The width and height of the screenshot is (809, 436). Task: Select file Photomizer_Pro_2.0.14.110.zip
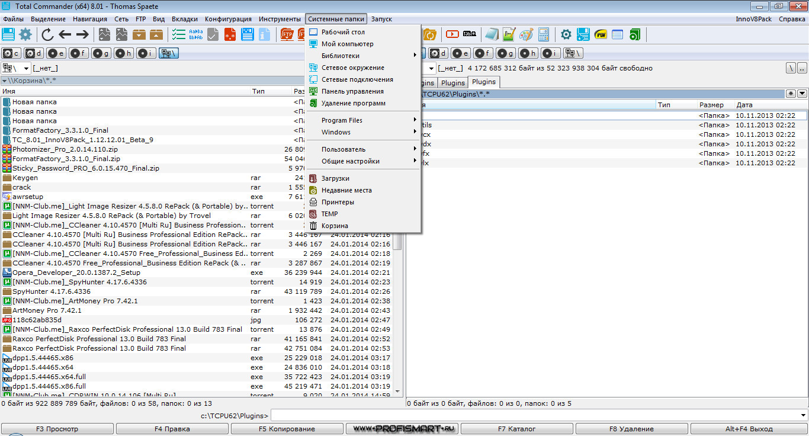pos(66,149)
